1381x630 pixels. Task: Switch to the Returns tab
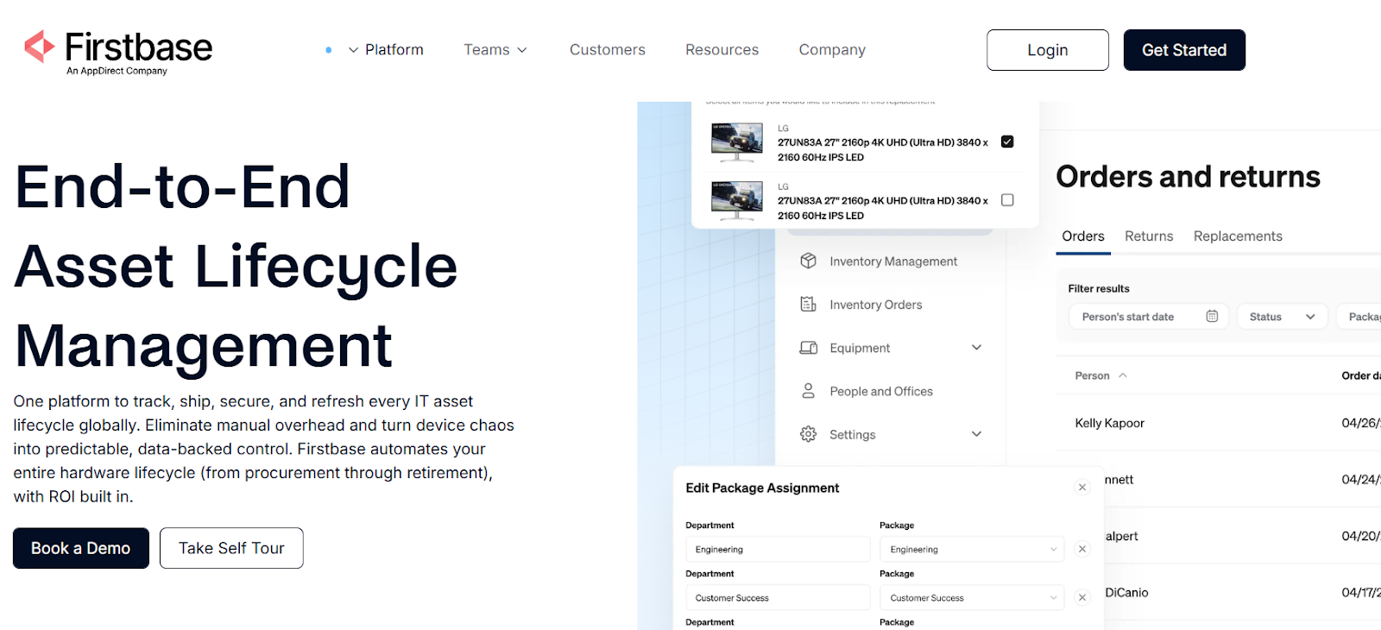(x=1149, y=236)
